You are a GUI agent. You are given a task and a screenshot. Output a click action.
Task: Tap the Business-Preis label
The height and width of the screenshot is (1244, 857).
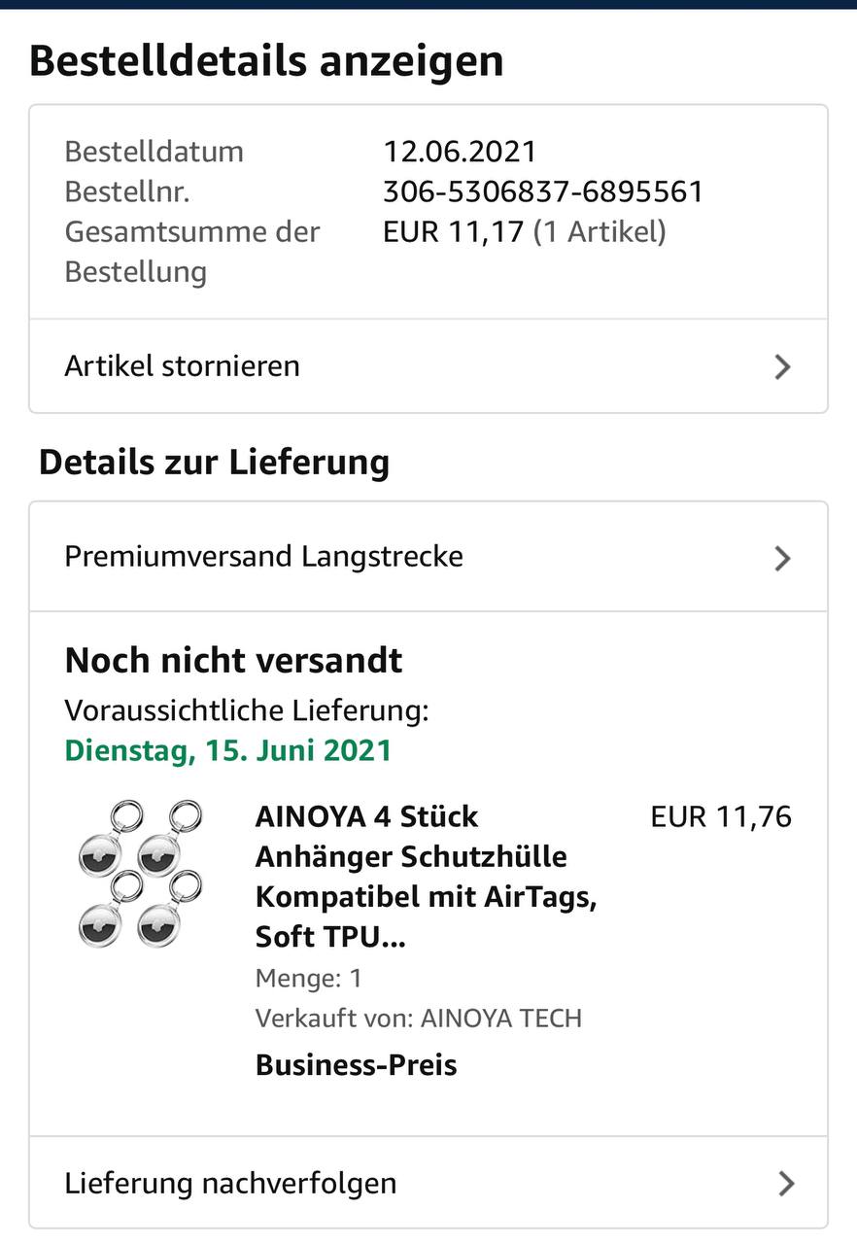356,1064
